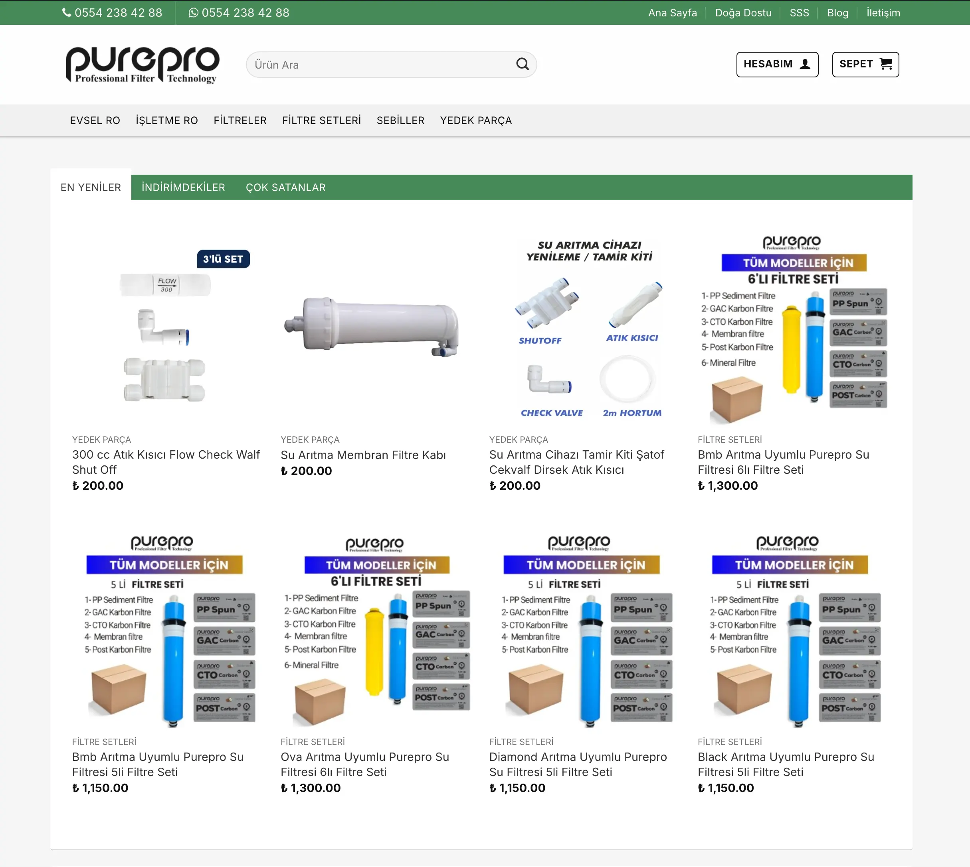This screenshot has width=970, height=867.
Task: Open the FİLTRELER menu
Action: coord(240,120)
